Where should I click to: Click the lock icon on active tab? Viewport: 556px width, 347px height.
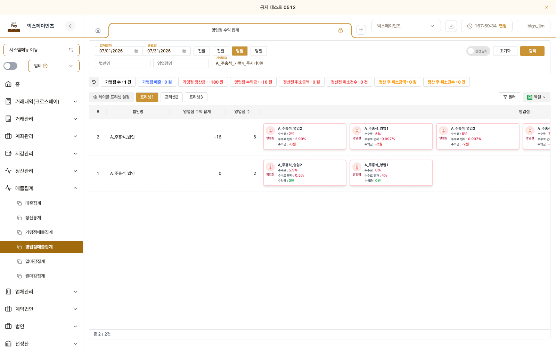[x=341, y=30]
